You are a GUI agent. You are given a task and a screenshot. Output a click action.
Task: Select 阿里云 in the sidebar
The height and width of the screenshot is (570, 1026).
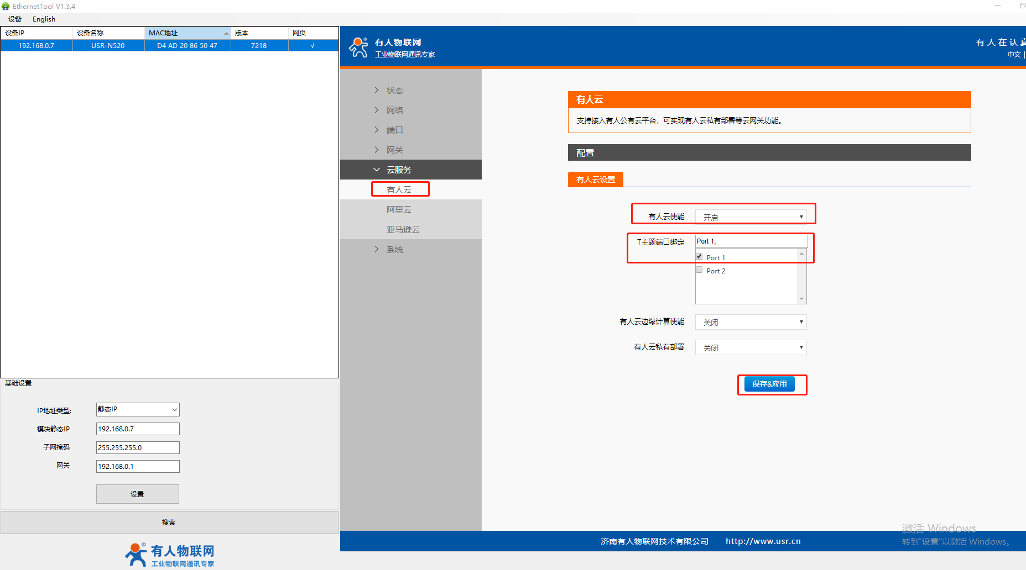[399, 209]
